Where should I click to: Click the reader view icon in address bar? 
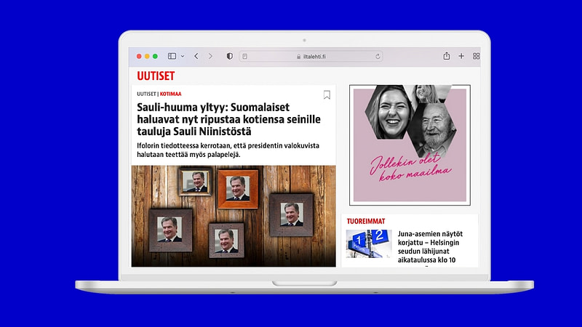tap(244, 57)
